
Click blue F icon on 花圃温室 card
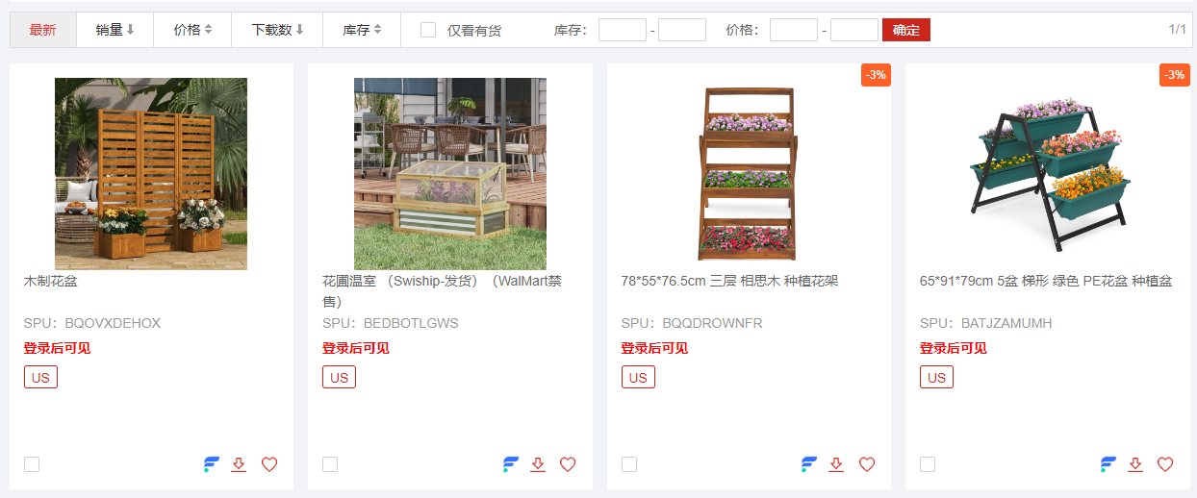click(x=511, y=464)
